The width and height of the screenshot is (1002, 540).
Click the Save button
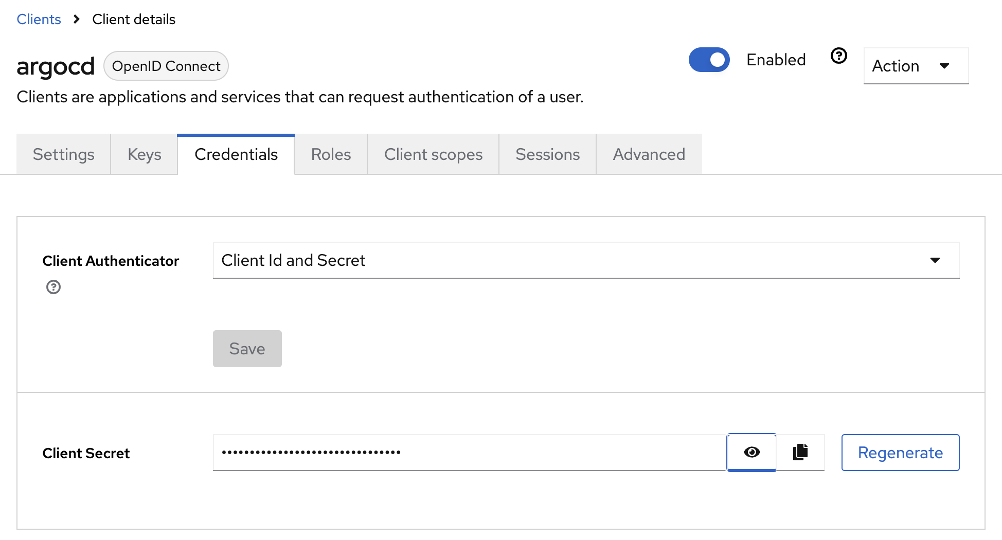pos(247,349)
